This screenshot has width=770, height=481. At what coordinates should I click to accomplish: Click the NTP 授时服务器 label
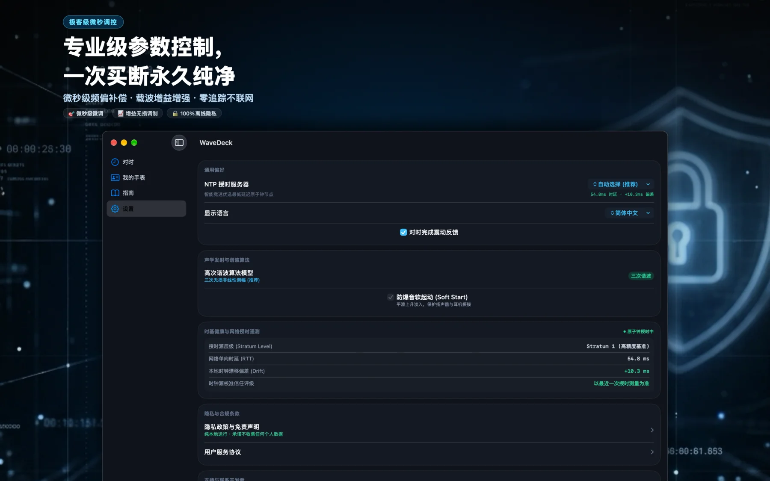click(226, 184)
